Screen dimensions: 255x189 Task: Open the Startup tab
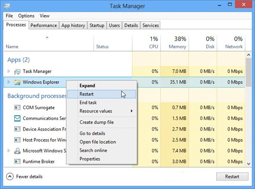[97, 26]
